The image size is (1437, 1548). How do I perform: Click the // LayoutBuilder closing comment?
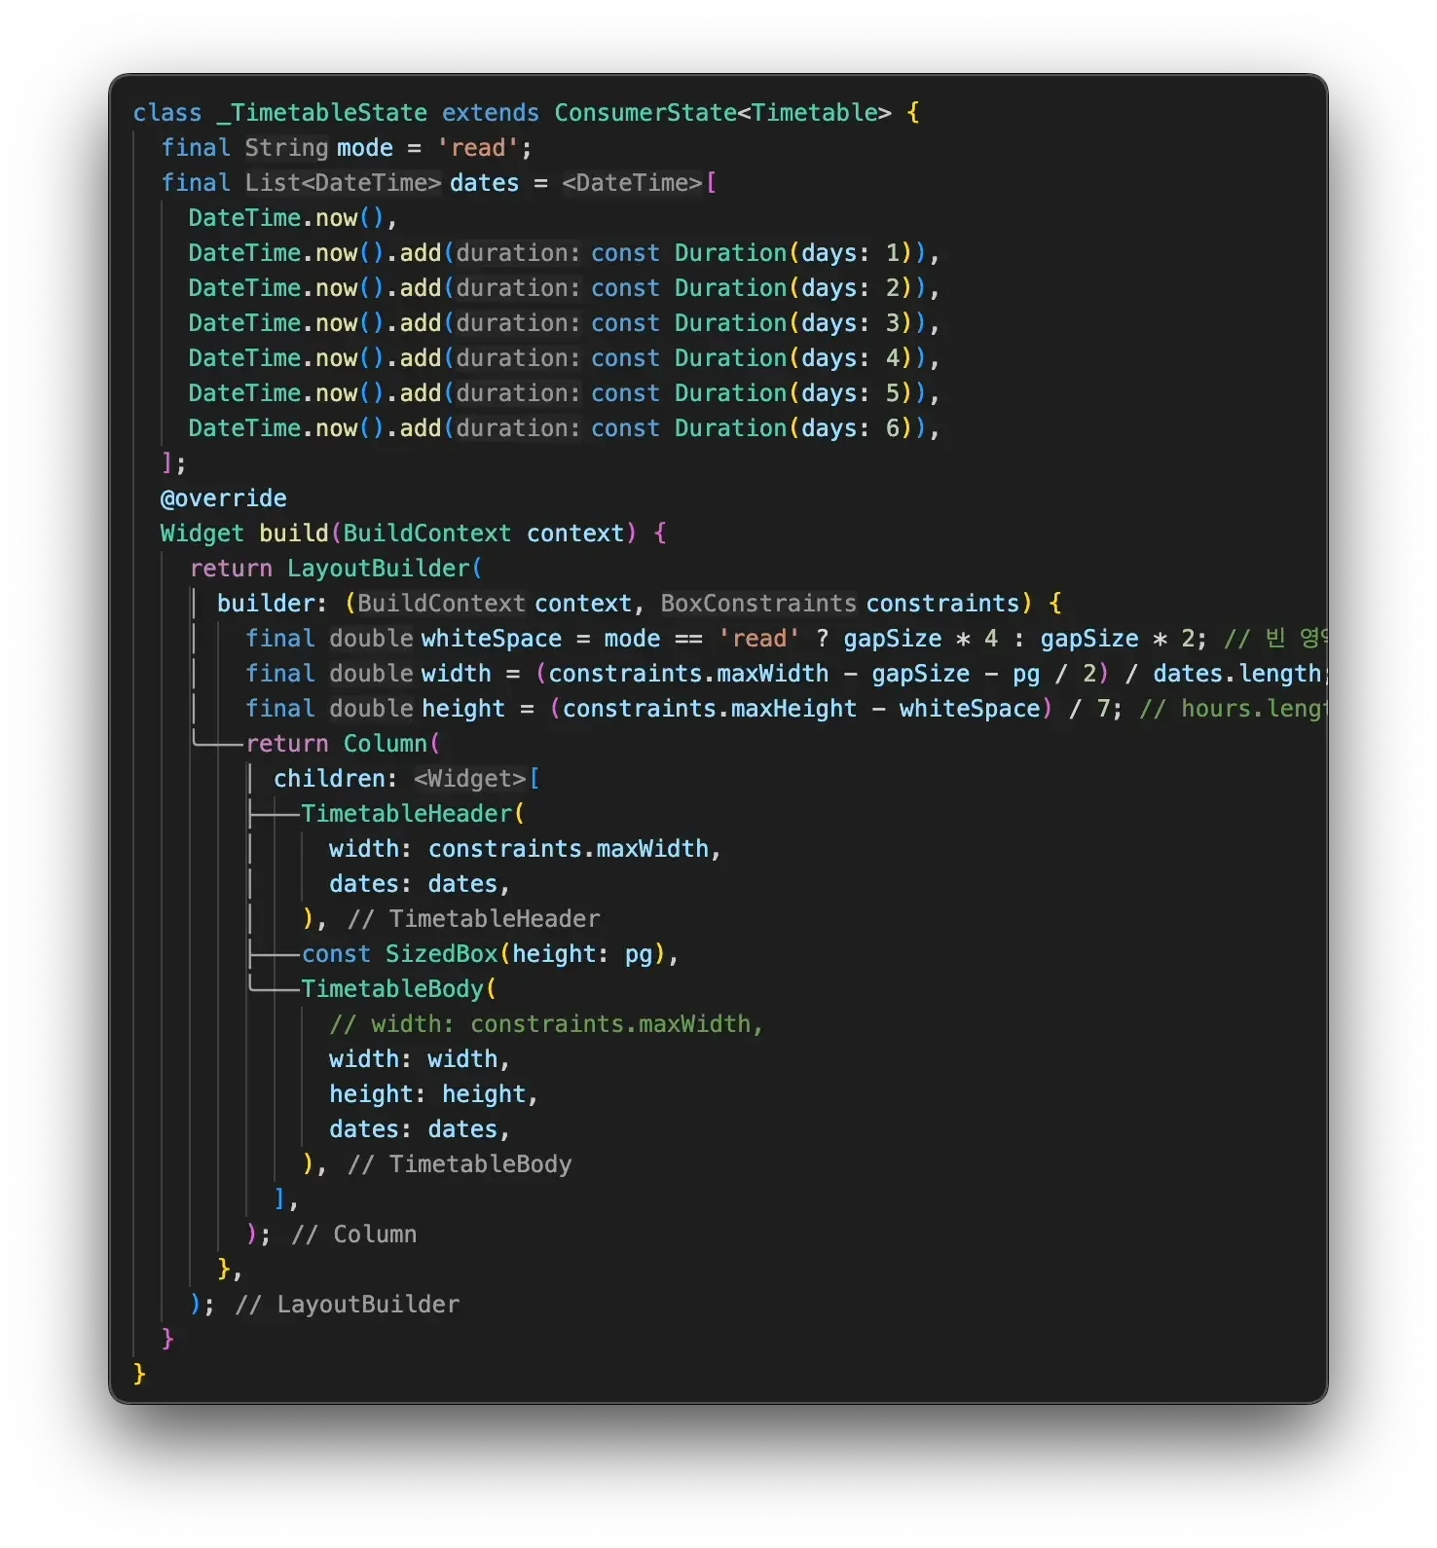point(348,1305)
